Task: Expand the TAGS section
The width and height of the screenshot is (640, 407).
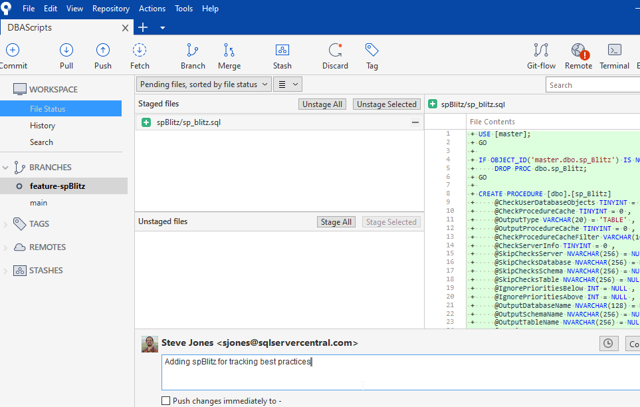Action: tap(6, 224)
